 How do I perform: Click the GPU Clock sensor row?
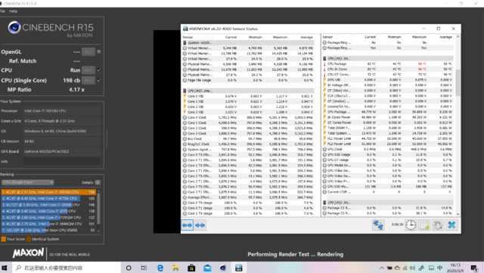[x=388, y=150]
